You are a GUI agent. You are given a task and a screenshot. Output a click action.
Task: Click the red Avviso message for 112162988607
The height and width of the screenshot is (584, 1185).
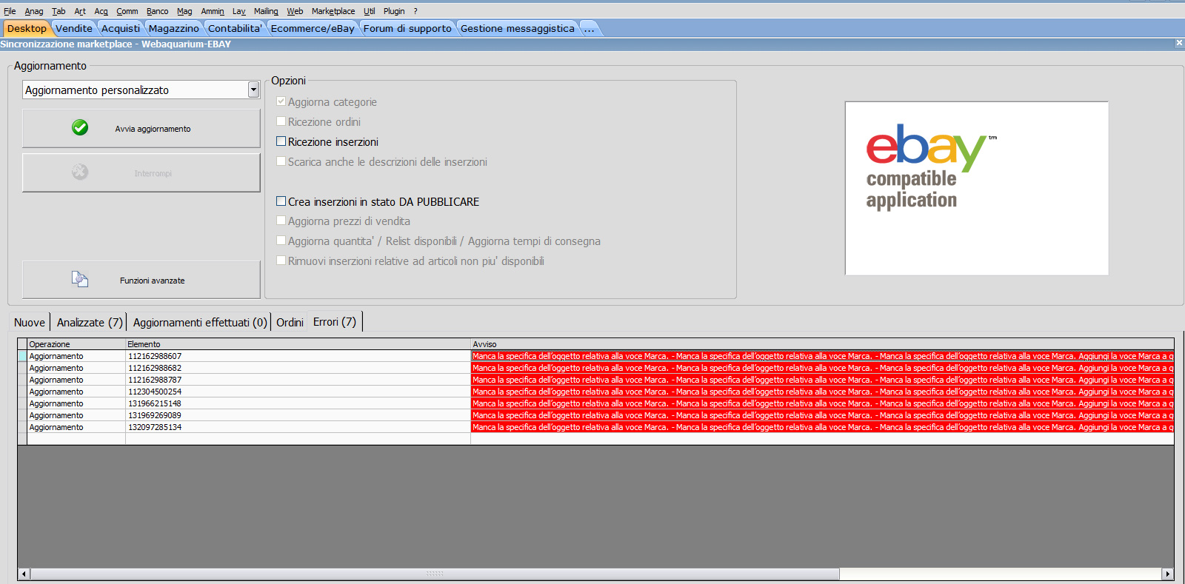coord(822,356)
